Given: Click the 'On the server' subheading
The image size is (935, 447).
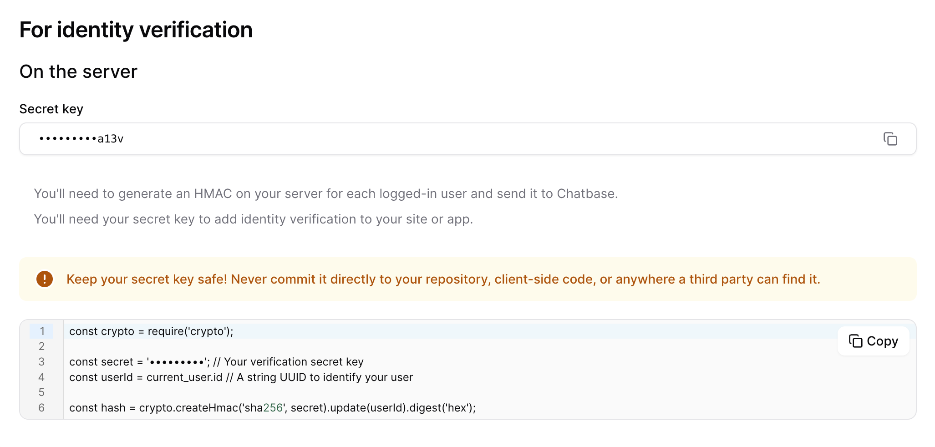Looking at the screenshot, I should (x=78, y=71).
